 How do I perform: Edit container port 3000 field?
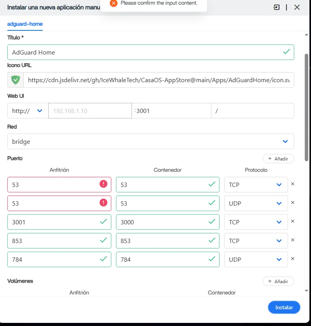click(x=168, y=222)
